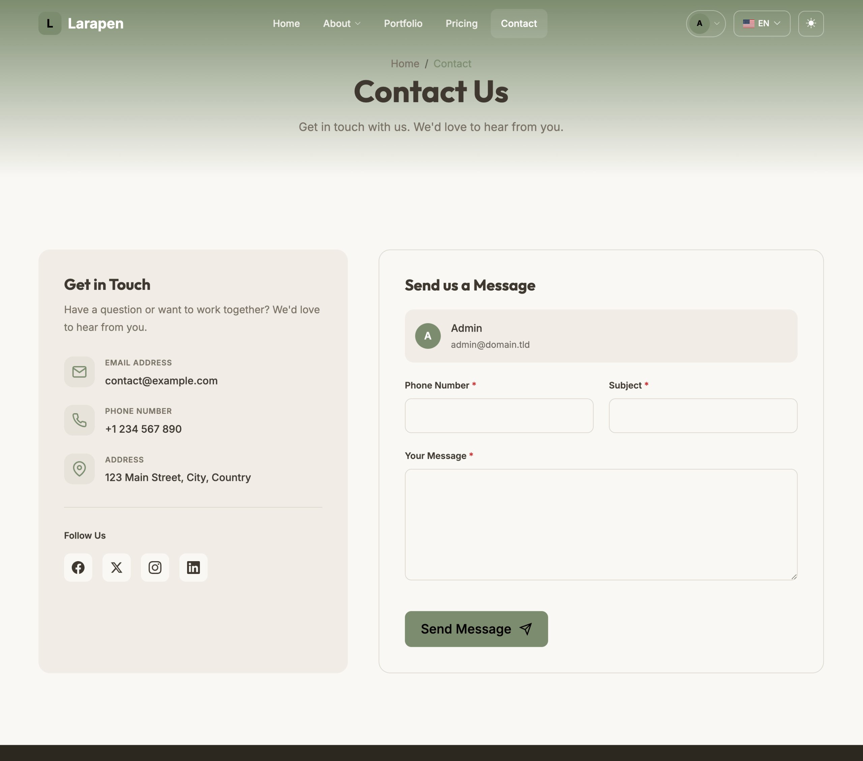Open the X (Twitter) social link
The image size is (863, 761).
point(117,567)
